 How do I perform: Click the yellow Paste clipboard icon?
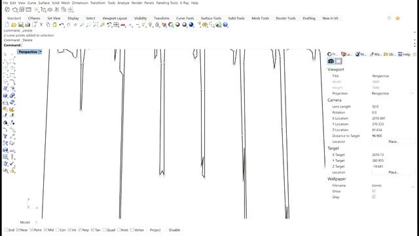(54, 25)
